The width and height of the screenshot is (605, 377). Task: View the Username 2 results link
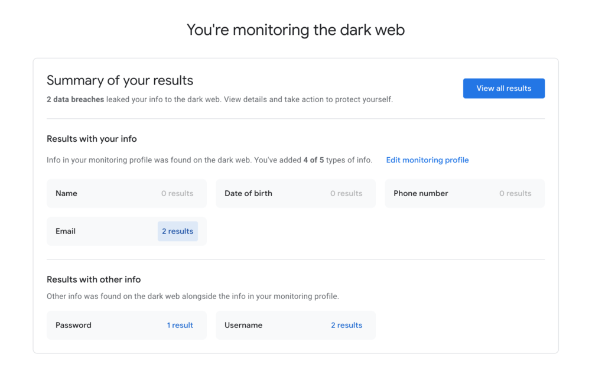pos(346,325)
